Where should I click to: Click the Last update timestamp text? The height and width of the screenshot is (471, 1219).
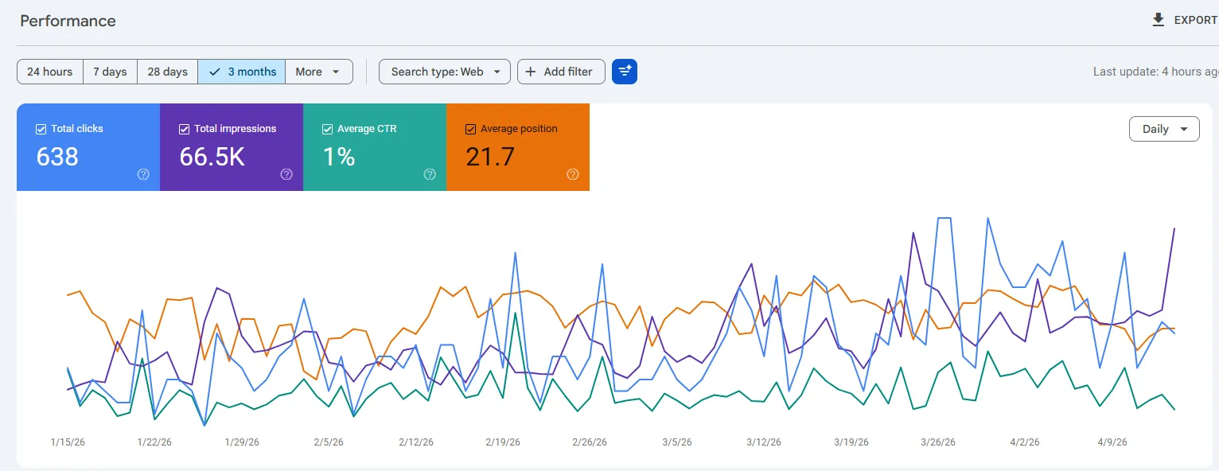(1155, 72)
